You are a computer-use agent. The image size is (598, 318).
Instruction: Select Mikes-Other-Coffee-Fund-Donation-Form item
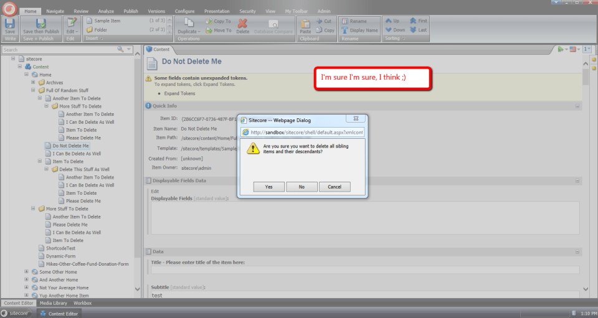(83, 264)
